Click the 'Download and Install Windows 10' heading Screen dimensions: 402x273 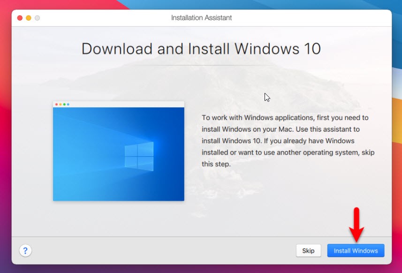point(201,49)
